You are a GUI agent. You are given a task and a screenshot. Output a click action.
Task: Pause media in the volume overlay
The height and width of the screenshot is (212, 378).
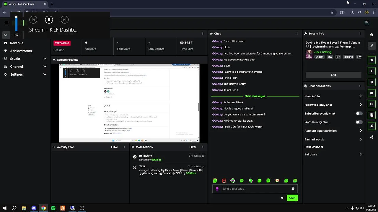(49, 20)
